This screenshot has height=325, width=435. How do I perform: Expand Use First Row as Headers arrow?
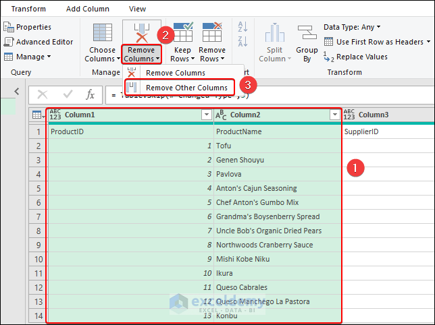click(428, 42)
